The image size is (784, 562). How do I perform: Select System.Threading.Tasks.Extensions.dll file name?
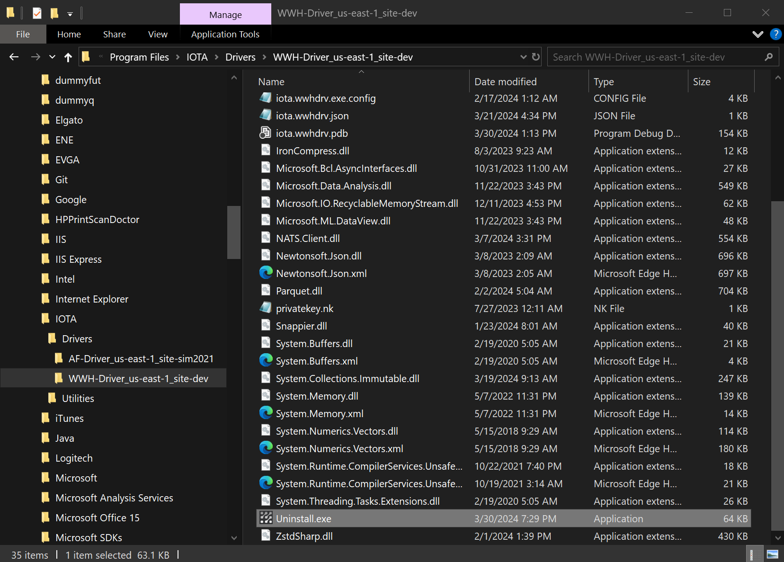point(358,501)
